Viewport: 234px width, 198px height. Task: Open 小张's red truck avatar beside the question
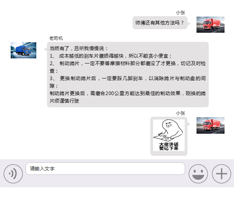coord(210,24)
